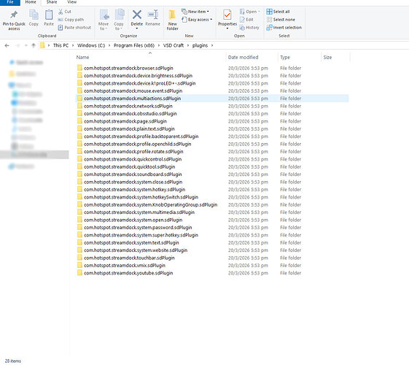
Task: Select com.hotspot.streamdock.plain.text.sdPlugin folder
Action: (x=129, y=128)
